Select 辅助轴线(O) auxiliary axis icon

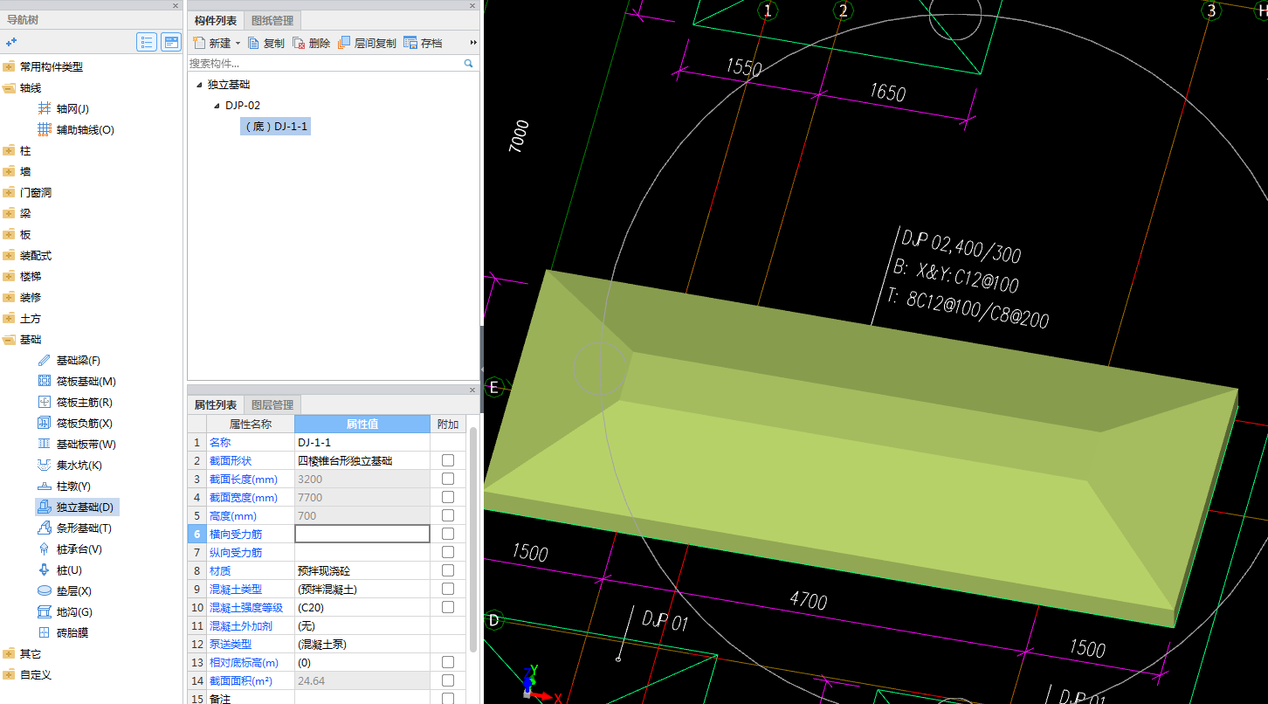click(x=45, y=129)
